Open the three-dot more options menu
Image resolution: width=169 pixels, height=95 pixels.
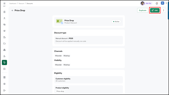[x=164, y=10]
